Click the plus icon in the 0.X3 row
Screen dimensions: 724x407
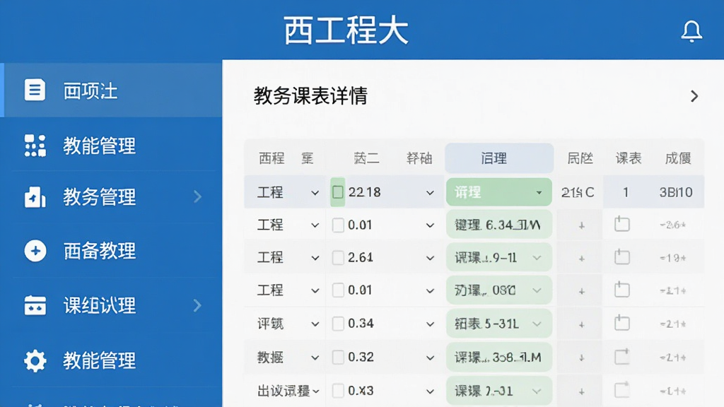[x=582, y=391]
